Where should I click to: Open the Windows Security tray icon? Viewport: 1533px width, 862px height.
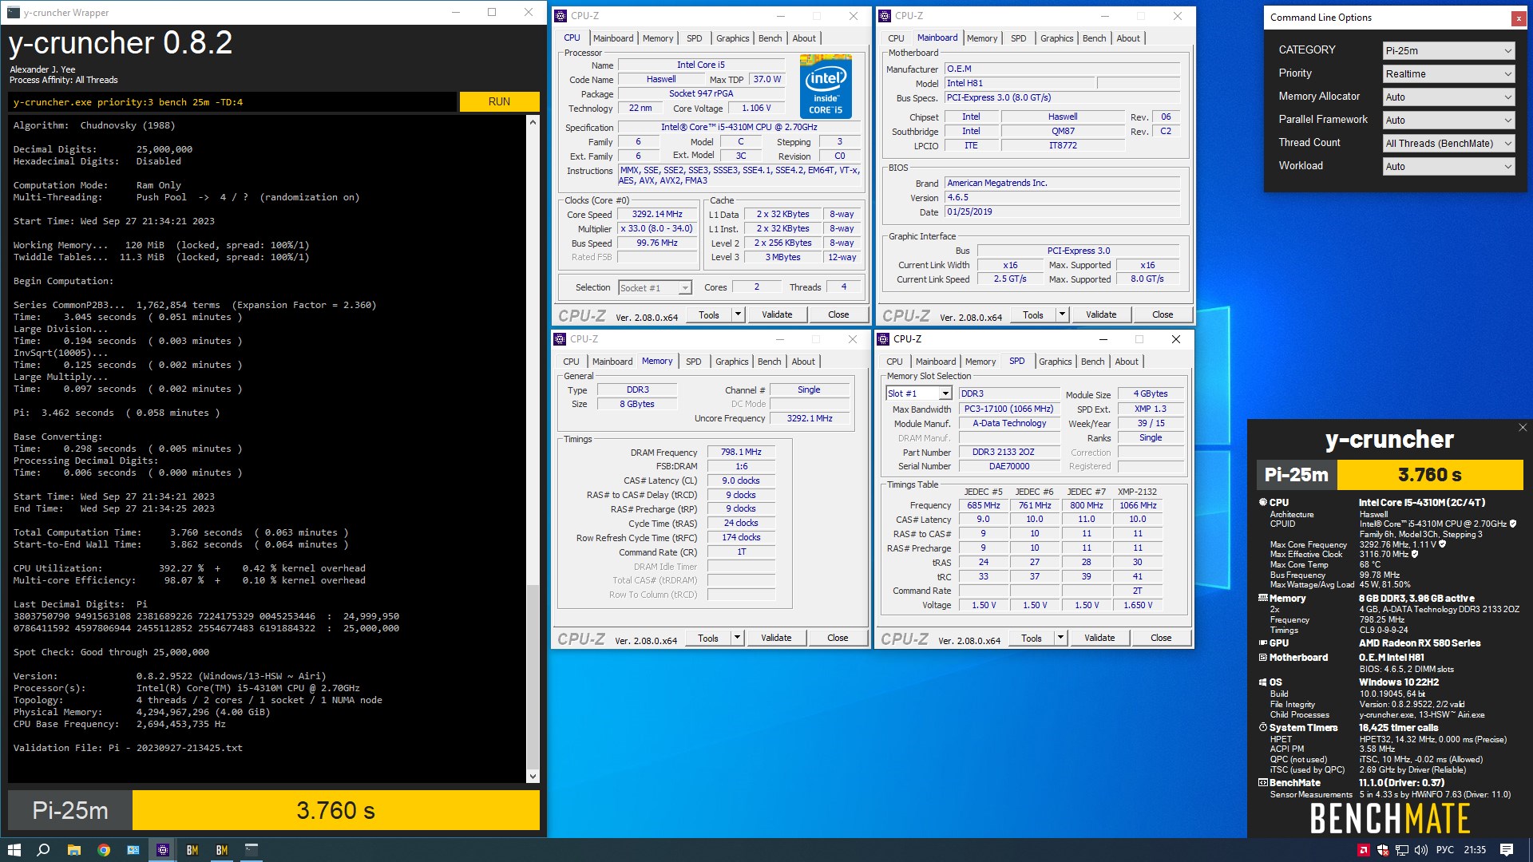coord(1383,850)
